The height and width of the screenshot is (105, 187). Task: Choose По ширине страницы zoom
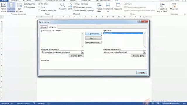pos(84,10)
